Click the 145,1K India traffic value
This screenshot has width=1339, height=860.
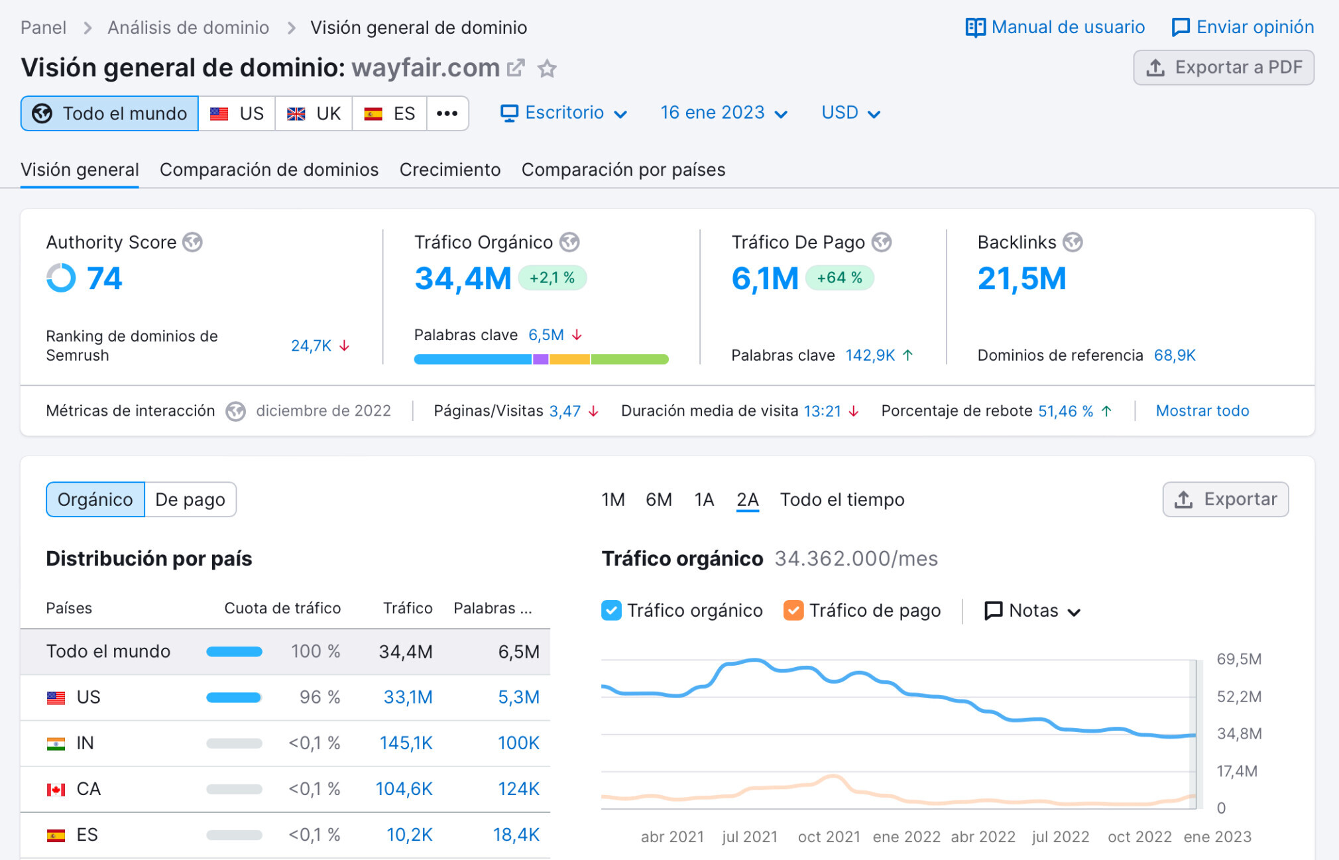(406, 743)
